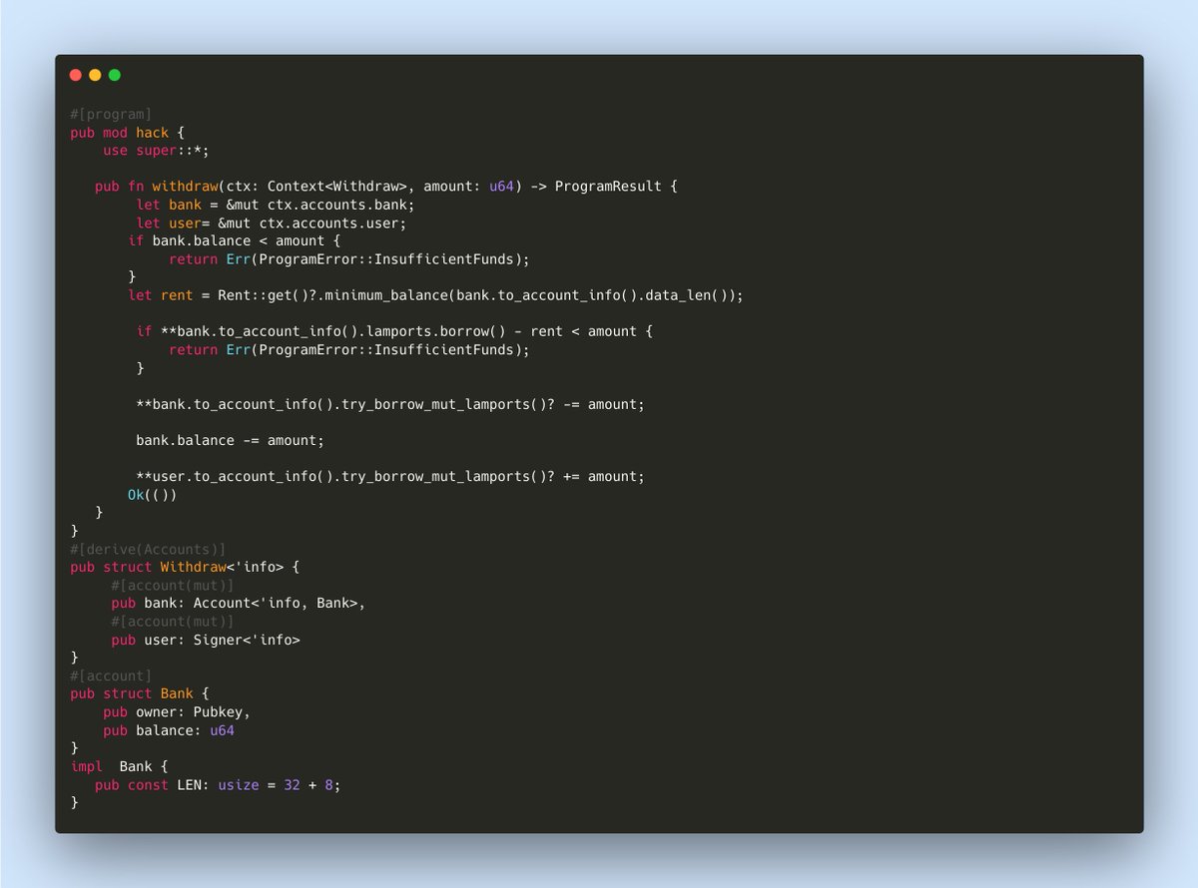This screenshot has width=1198, height=888.
Task: Click the yellow minimize window button
Action: tap(95, 74)
